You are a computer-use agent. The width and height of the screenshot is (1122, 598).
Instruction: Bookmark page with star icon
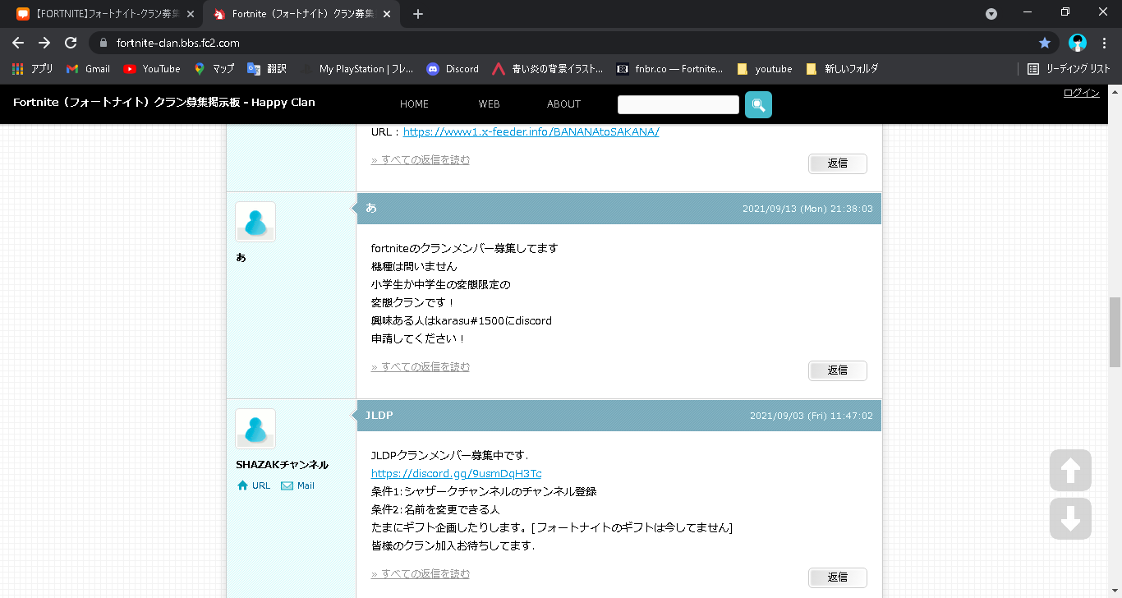[x=1045, y=43]
